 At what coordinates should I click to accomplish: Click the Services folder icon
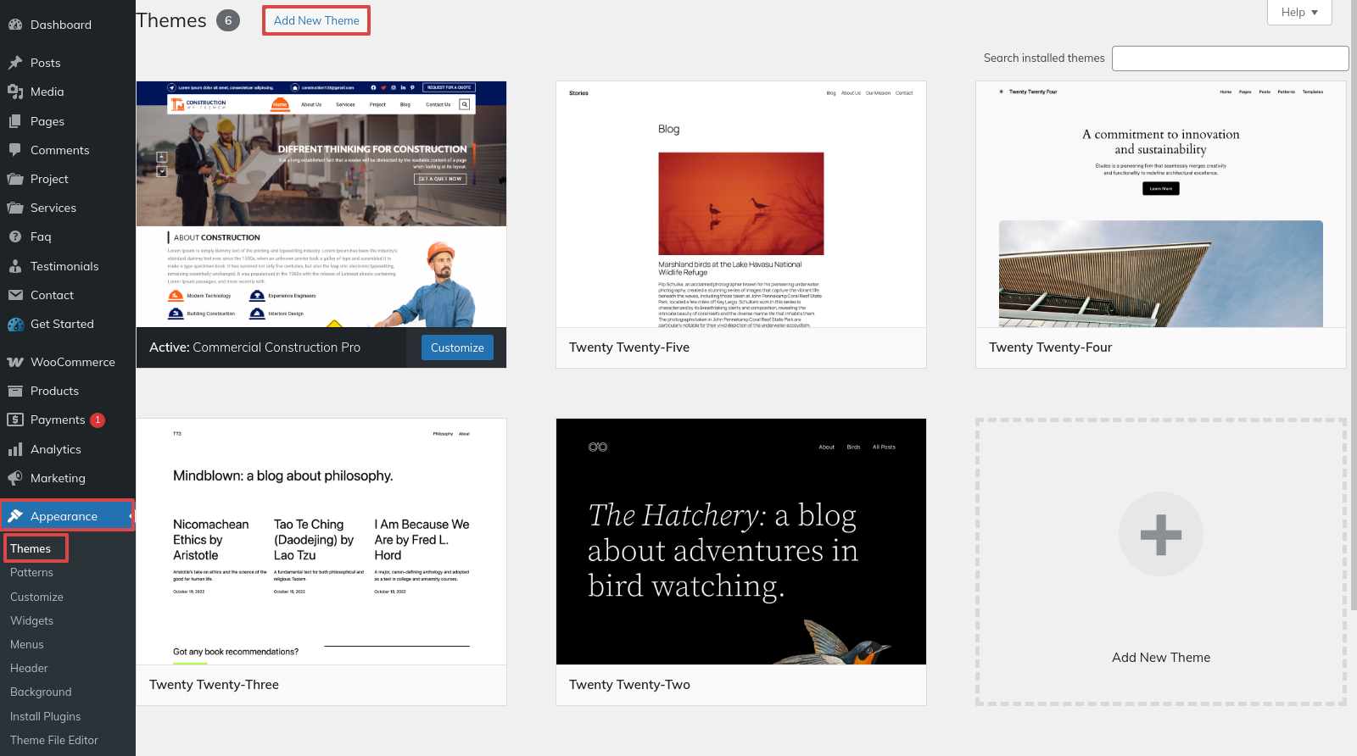tap(15, 208)
